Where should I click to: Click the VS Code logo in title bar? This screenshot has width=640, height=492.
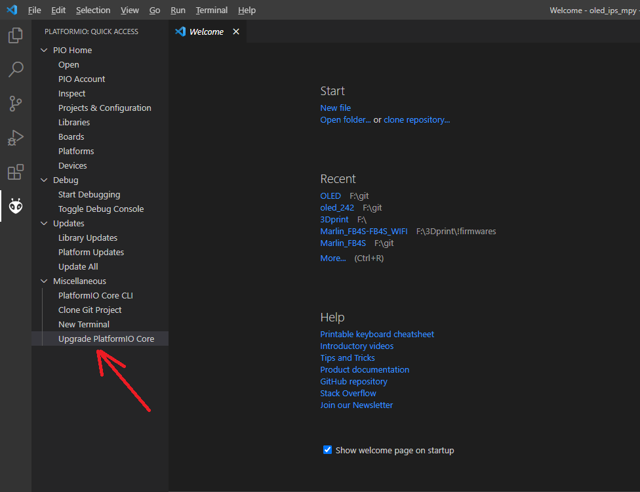pyautogui.click(x=12, y=10)
